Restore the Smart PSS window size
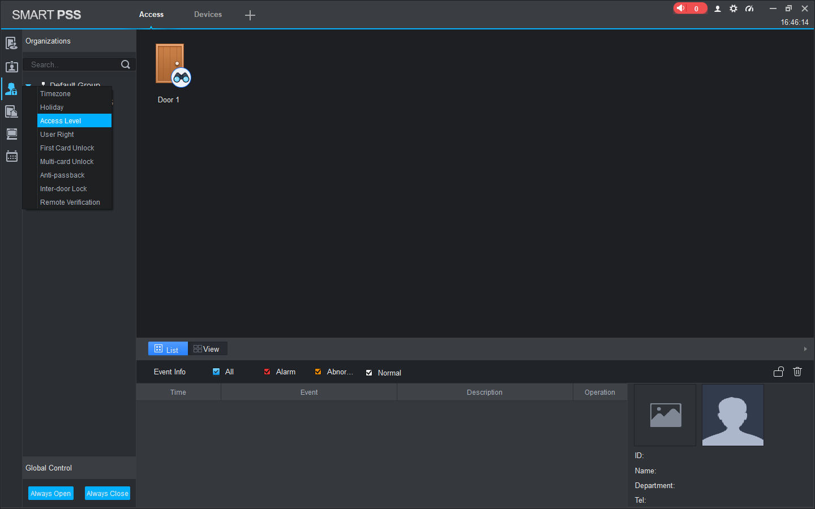815x509 pixels. point(788,8)
